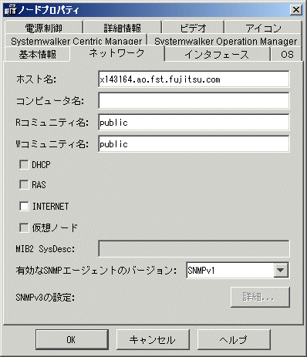Enable the DHCP checkbox

coord(24,164)
